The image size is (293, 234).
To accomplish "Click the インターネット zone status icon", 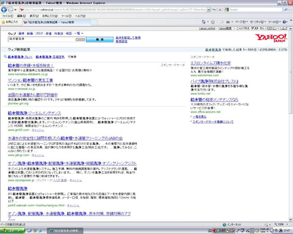I will click(224, 224).
